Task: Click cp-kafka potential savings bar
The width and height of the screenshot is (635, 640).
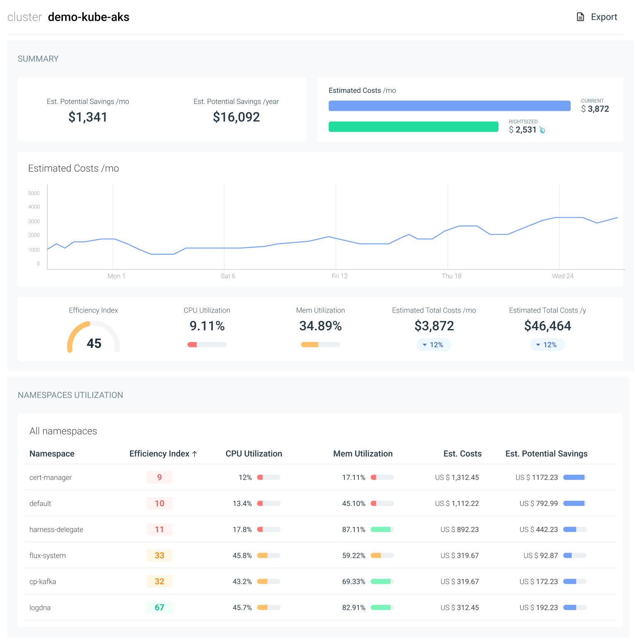Action: pyautogui.click(x=575, y=582)
